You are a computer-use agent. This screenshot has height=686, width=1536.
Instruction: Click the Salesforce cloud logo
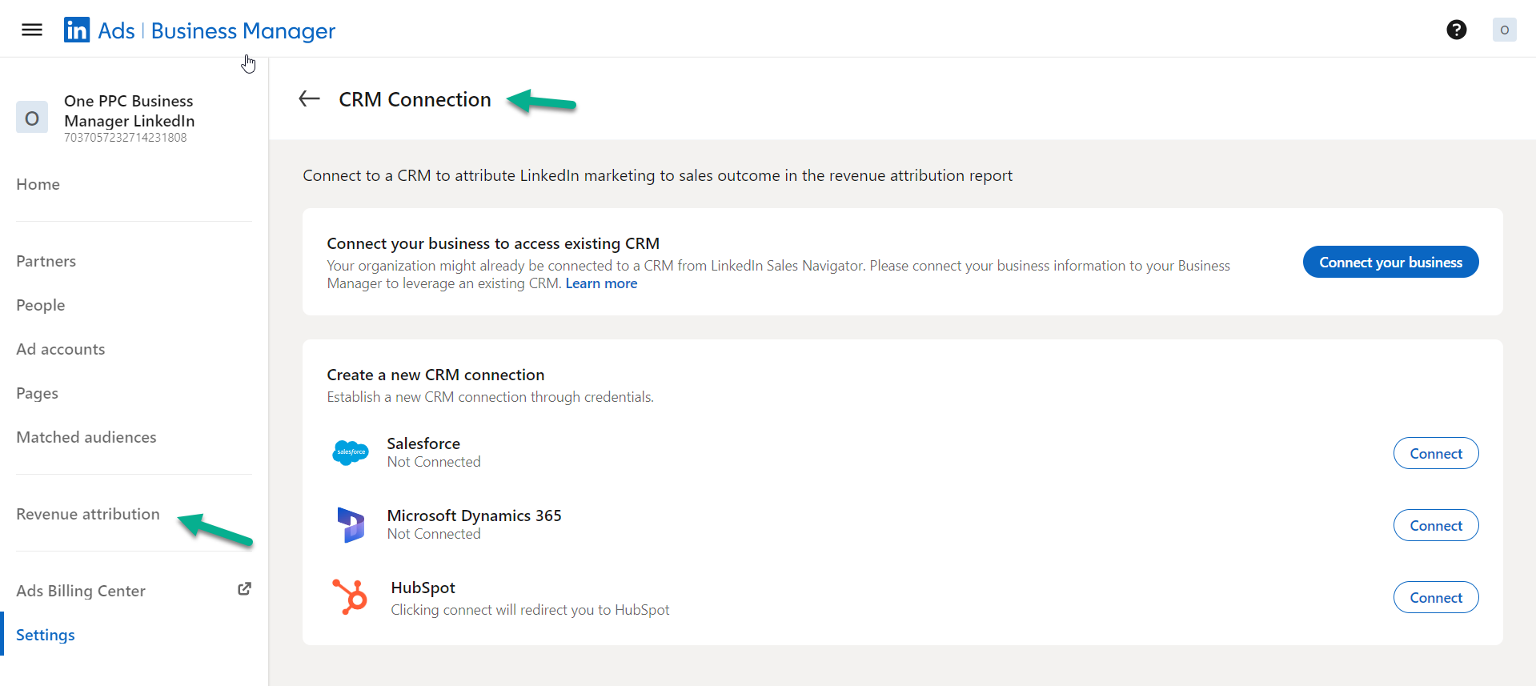[x=350, y=452]
